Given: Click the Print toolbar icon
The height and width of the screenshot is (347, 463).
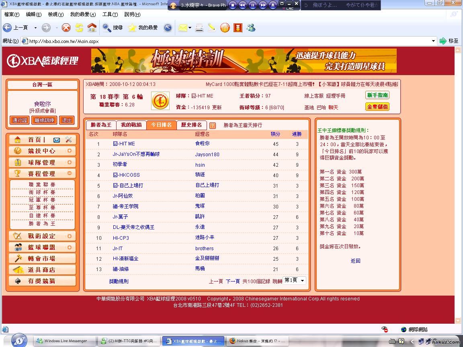Looking at the screenshot, I should click(x=199, y=28).
